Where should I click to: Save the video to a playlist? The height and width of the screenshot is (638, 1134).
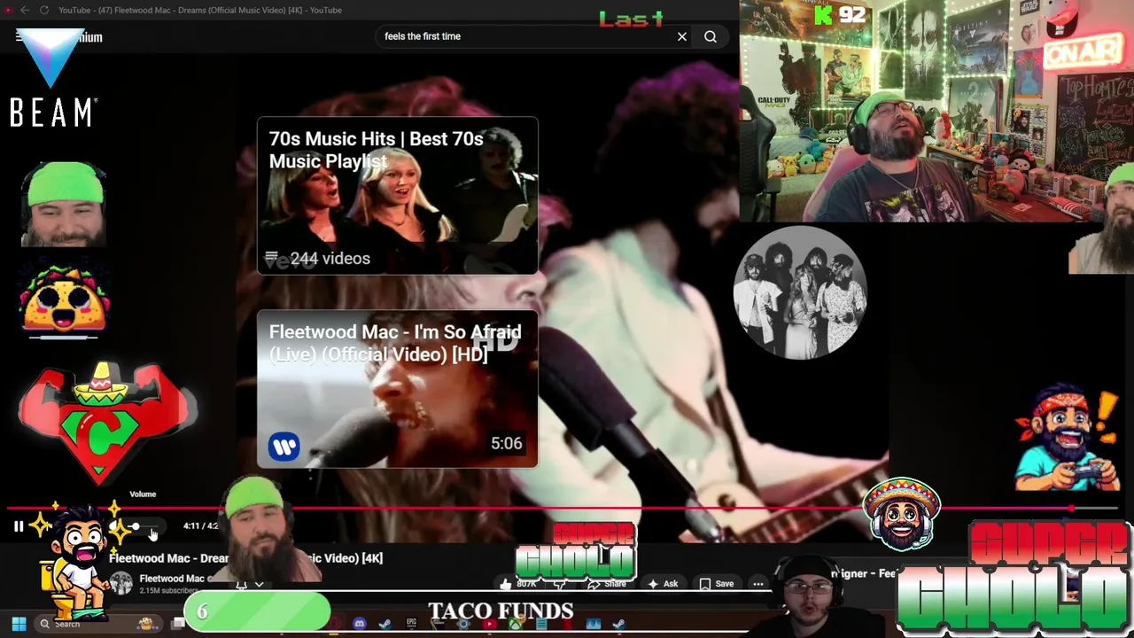717,584
